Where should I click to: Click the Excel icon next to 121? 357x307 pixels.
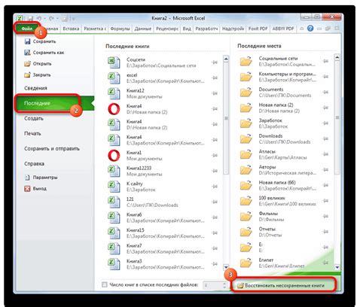[x=114, y=202]
